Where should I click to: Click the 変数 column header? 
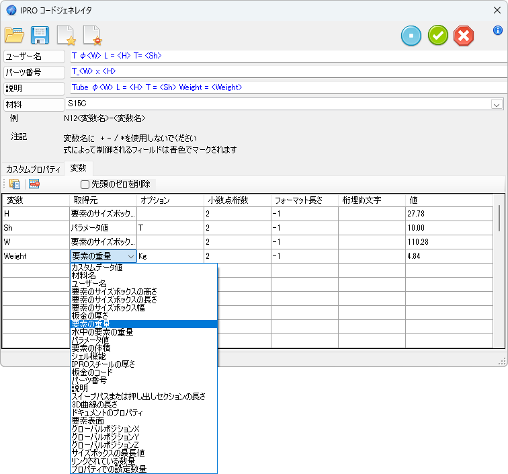(36, 200)
